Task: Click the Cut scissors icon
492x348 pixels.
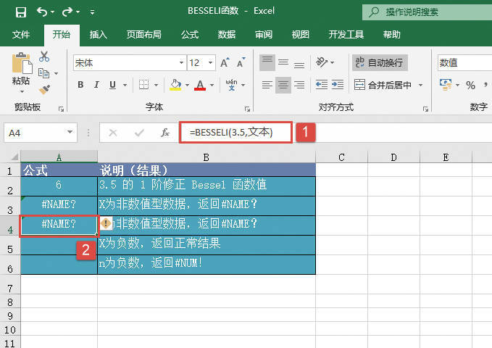Action: [44, 57]
